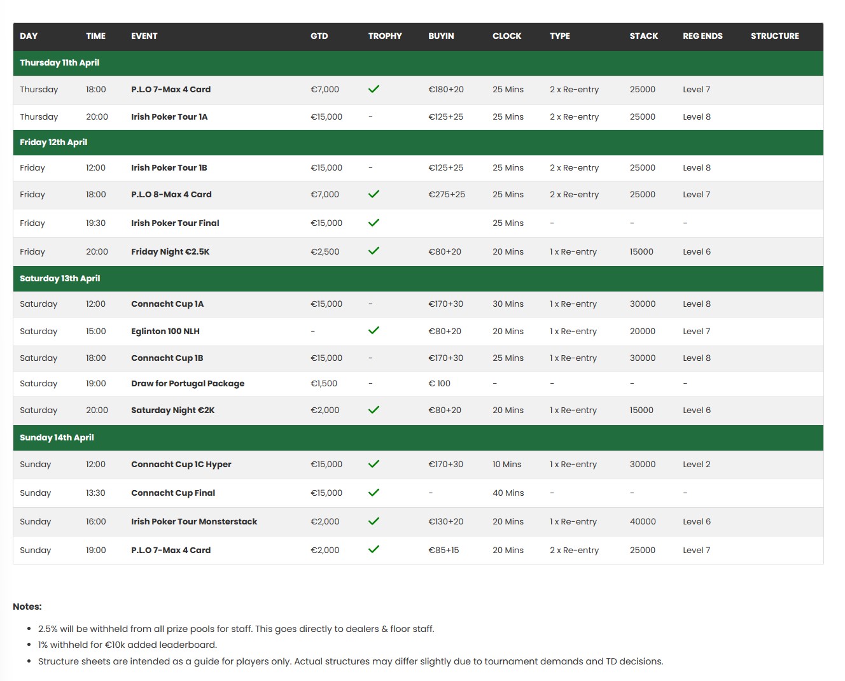Click the Friday 12th April section header
The height and width of the screenshot is (681, 845).
pos(53,143)
